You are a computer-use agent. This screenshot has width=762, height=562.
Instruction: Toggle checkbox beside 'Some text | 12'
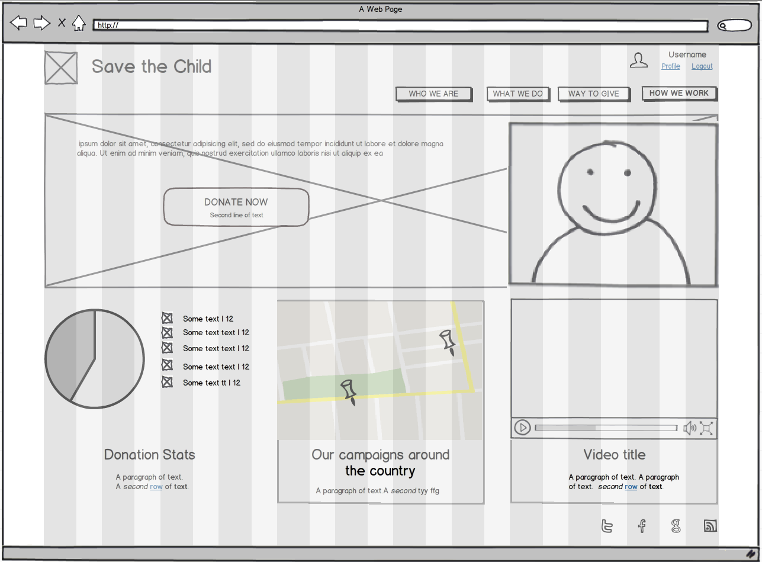pos(167,319)
